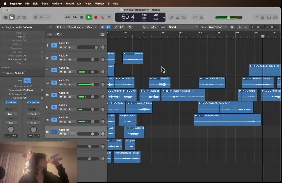Click the Bus 2 send button

(x=33, y=114)
